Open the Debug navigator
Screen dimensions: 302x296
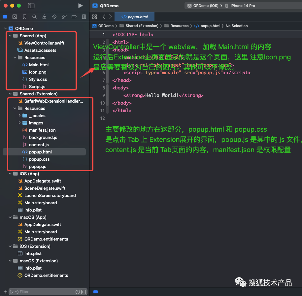point(64,17)
